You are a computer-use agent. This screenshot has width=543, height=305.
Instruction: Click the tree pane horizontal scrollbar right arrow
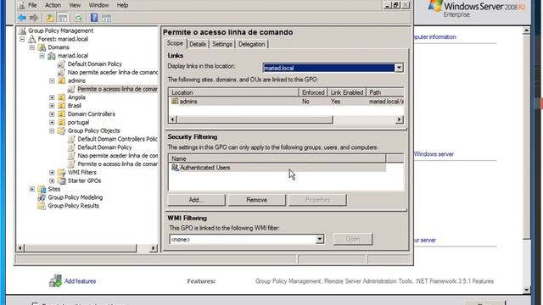(x=153, y=248)
